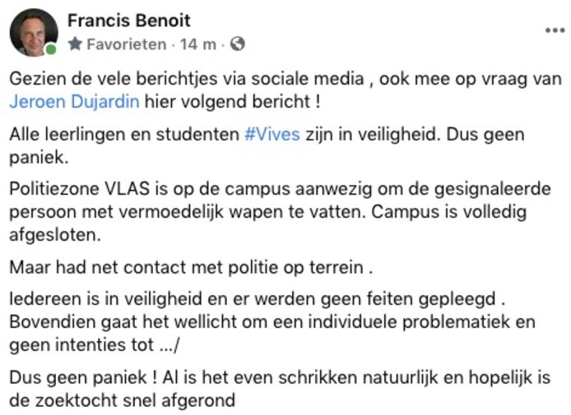Open the Francis Benoit profile name link

click(128, 19)
